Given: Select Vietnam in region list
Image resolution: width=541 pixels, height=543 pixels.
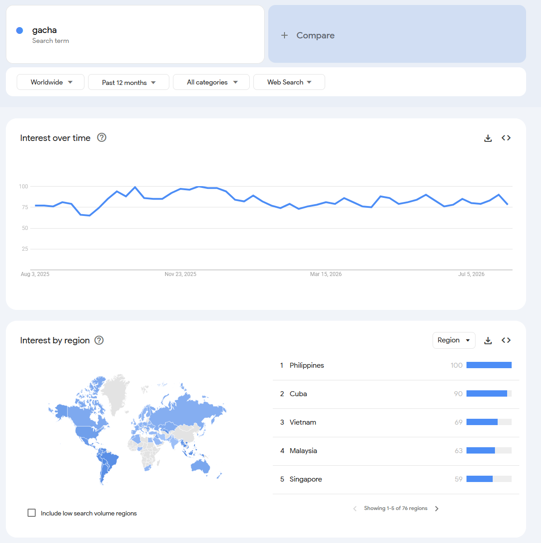Looking at the screenshot, I should 303,422.
